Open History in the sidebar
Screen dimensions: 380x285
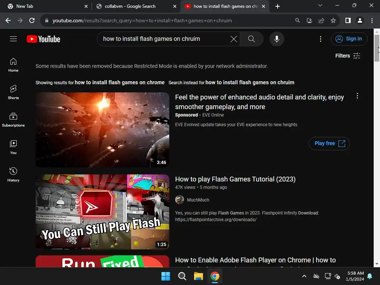tap(13, 174)
